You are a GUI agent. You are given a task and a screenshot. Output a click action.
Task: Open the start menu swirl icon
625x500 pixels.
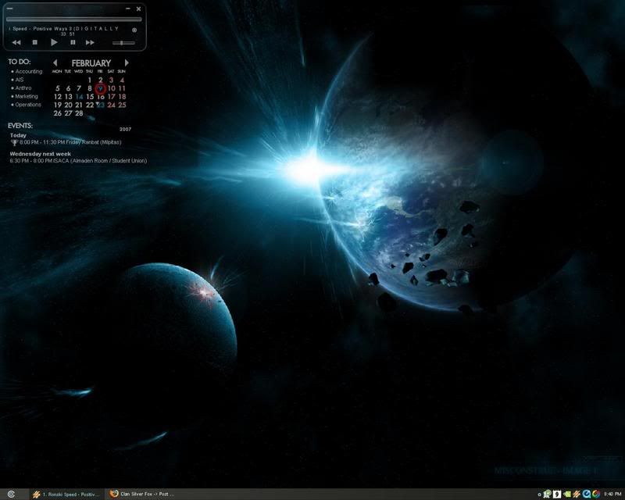[11, 495]
